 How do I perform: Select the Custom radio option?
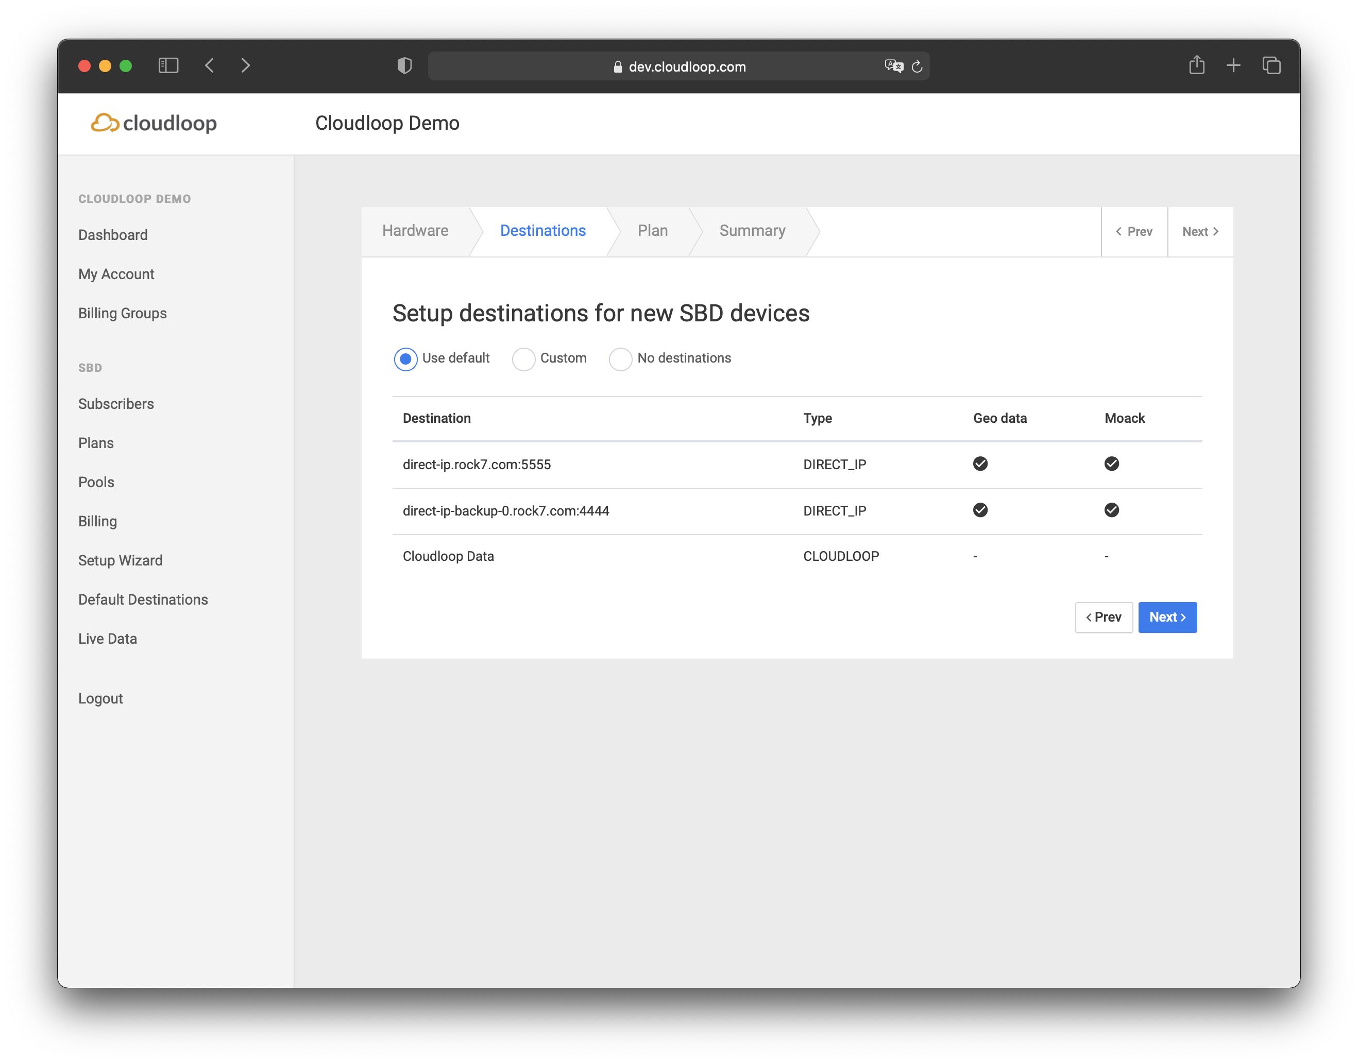pyautogui.click(x=523, y=359)
